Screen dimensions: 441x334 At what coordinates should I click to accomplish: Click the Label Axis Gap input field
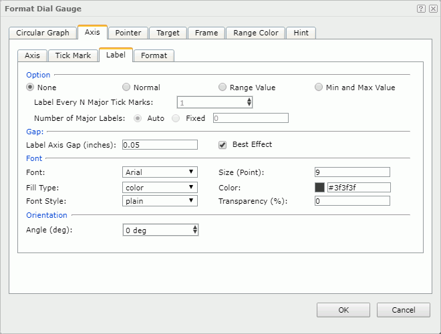point(160,145)
